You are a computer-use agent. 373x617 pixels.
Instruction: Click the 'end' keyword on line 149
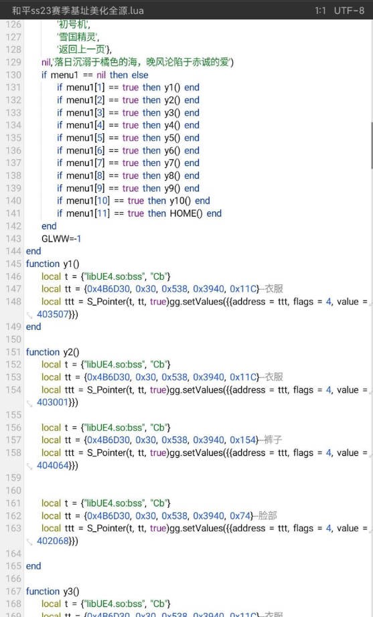click(33, 327)
